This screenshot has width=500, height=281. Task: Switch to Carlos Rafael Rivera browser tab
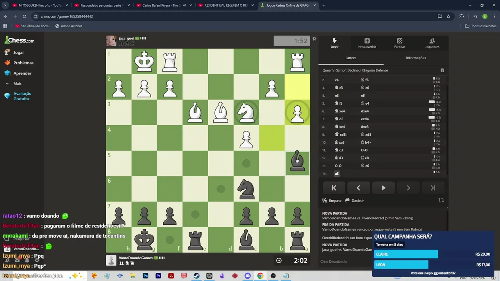161,5
